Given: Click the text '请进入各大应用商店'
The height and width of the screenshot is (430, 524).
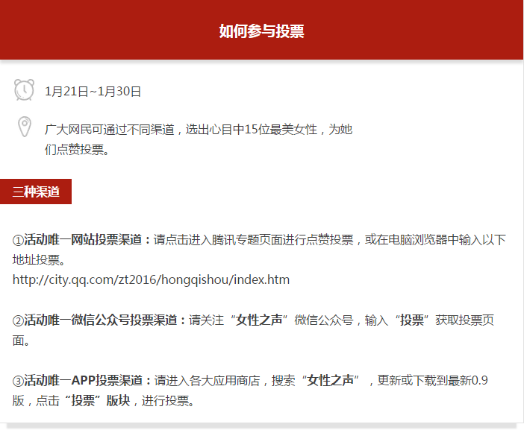Looking at the screenshot, I should [x=207, y=380].
